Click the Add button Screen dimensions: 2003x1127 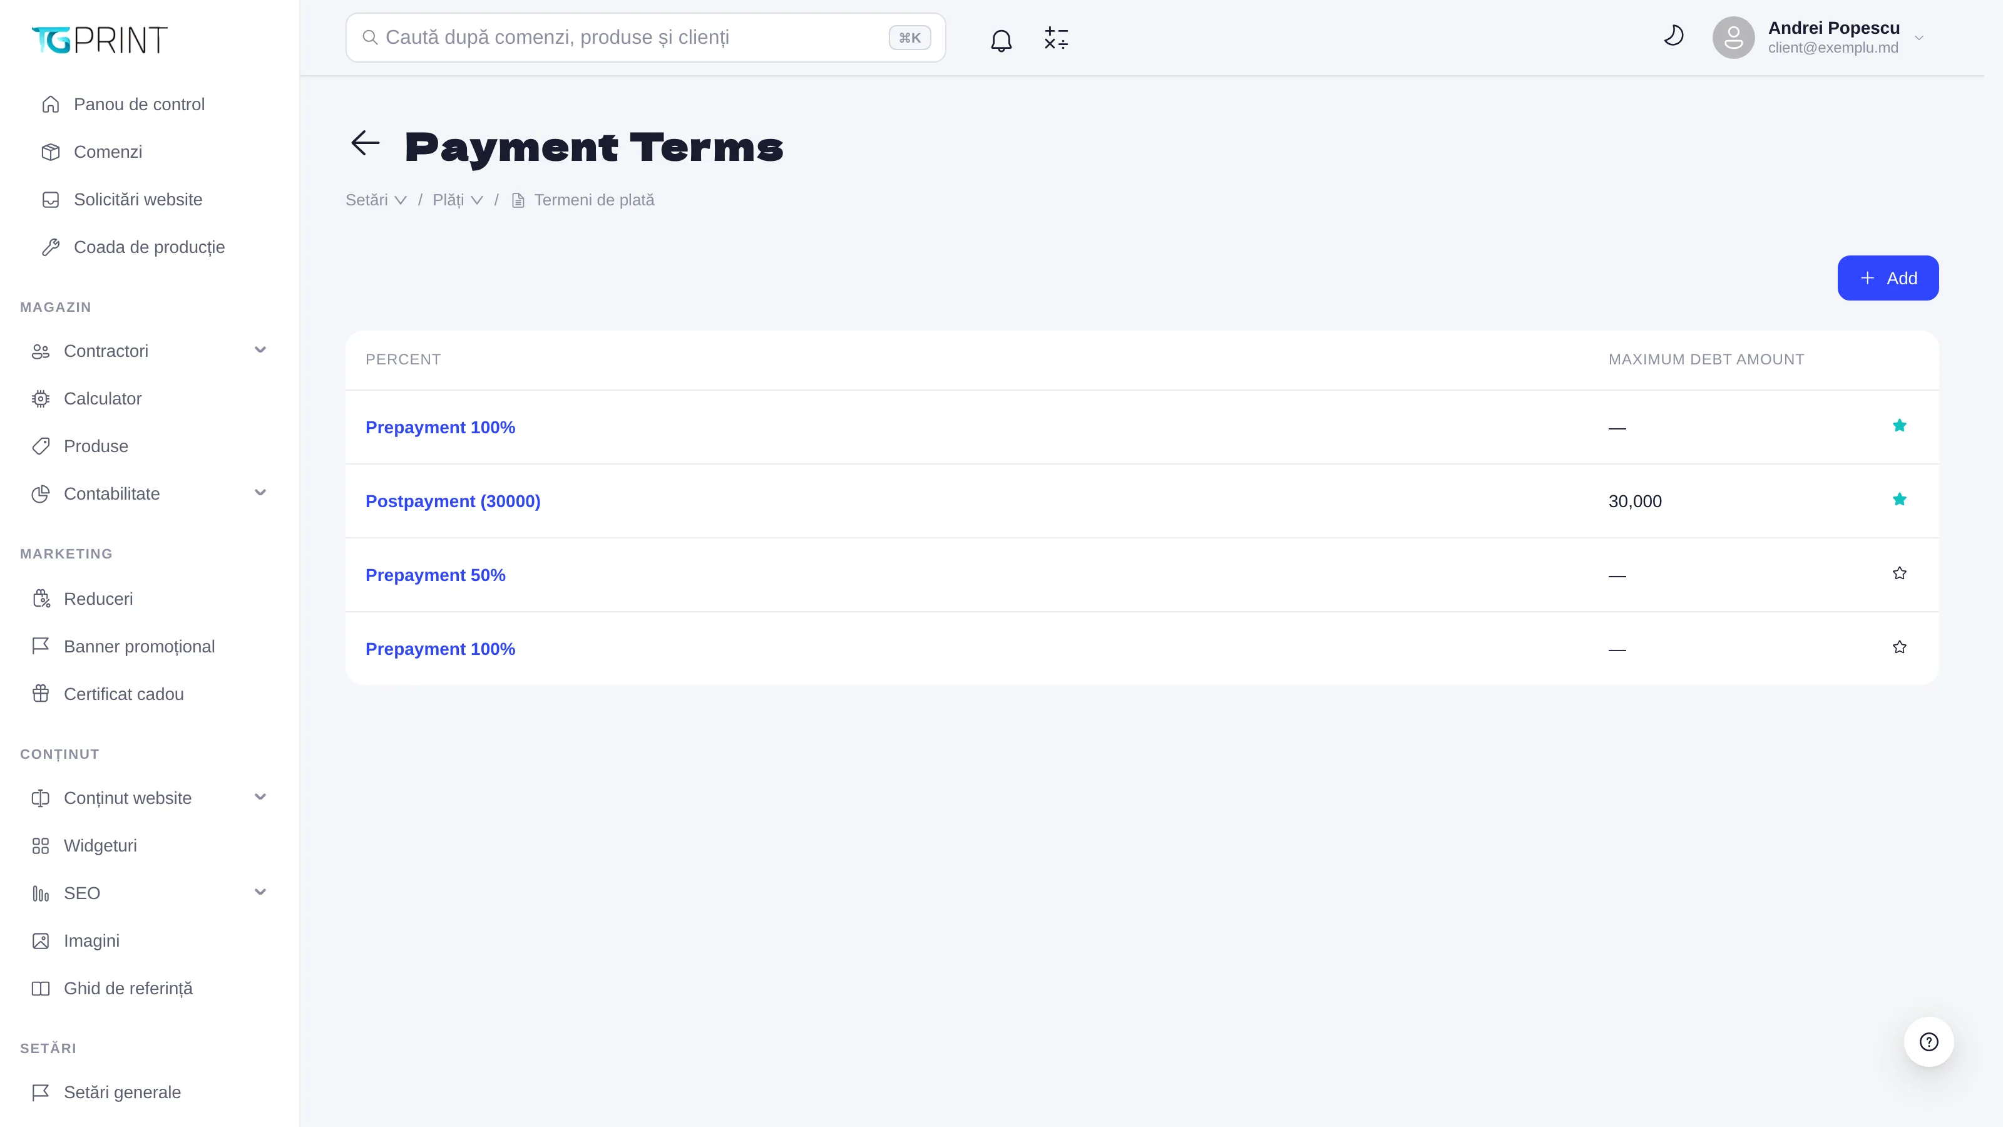pos(1888,277)
